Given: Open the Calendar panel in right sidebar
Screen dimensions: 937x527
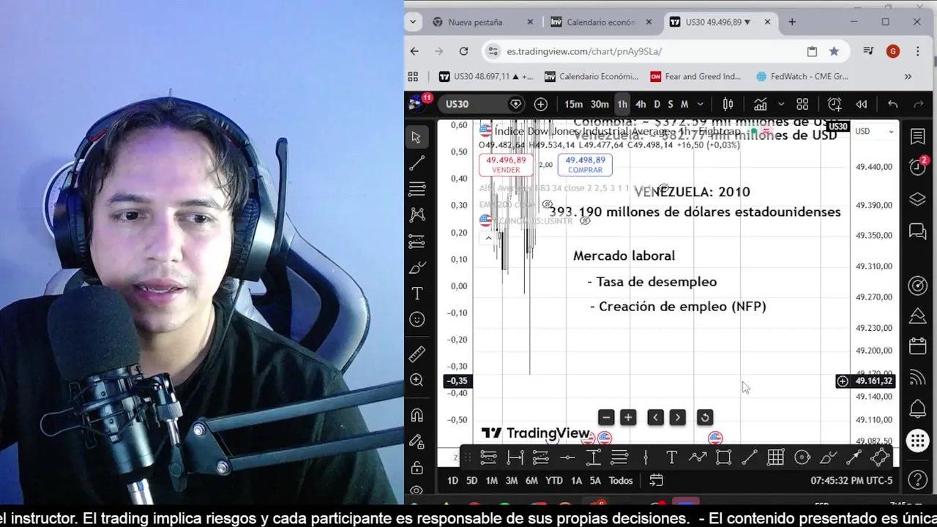Looking at the screenshot, I should (917, 345).
